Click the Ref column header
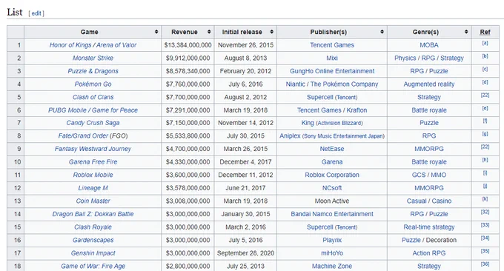This screenshot has height=271, width=504. [x=485, y=32]
